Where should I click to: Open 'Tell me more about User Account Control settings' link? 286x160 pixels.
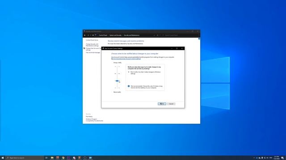coord(126,59)
